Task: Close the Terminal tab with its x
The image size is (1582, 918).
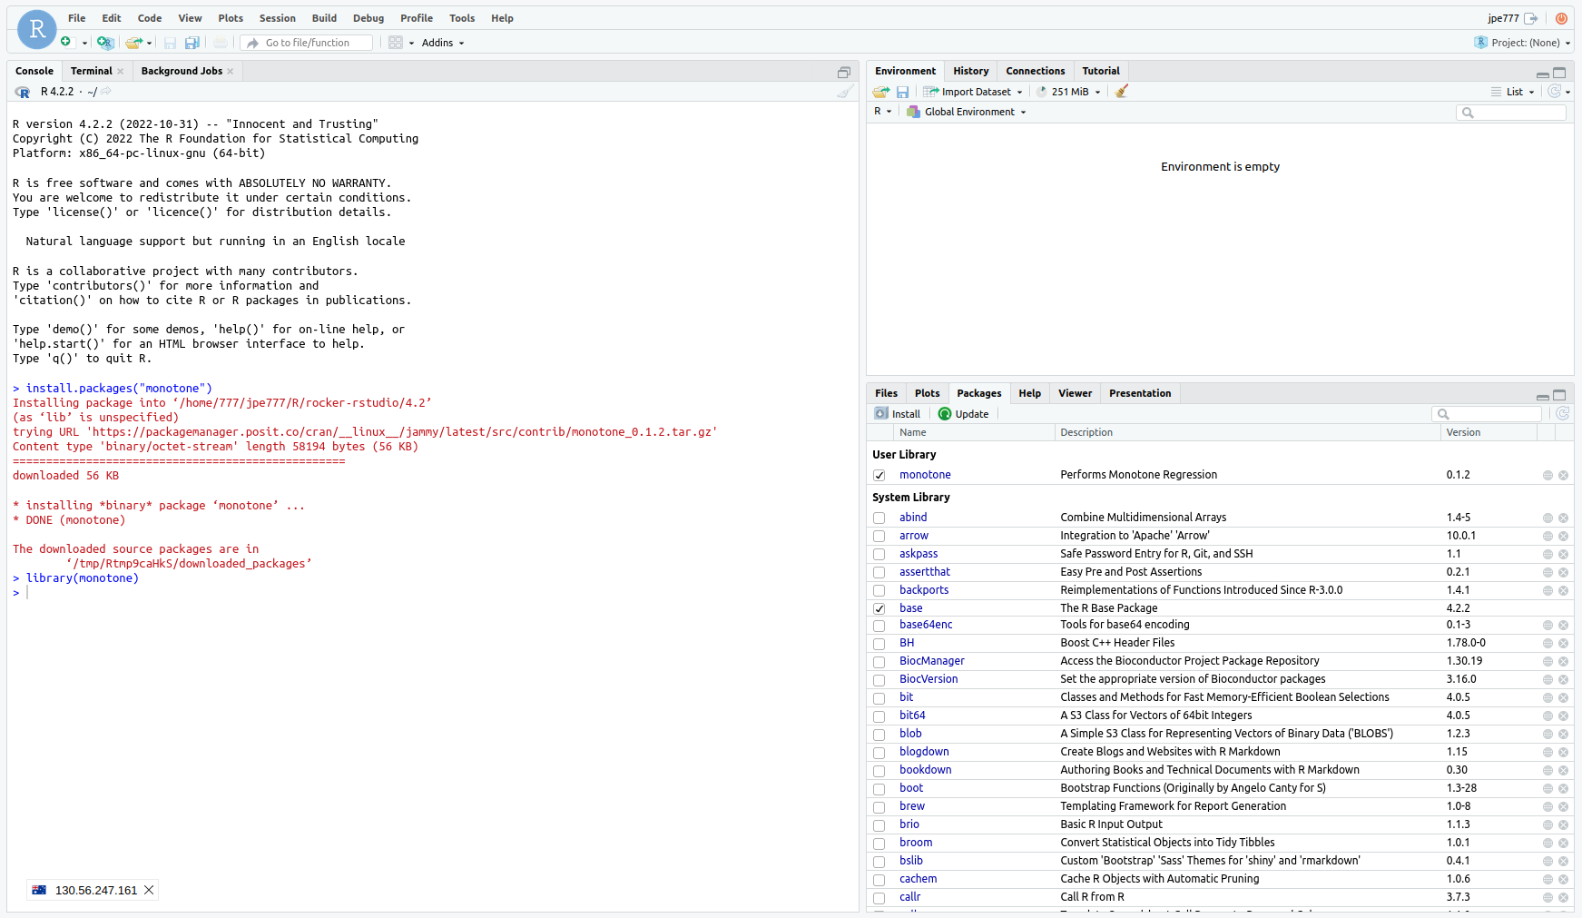Action: [x=120, y=71]
